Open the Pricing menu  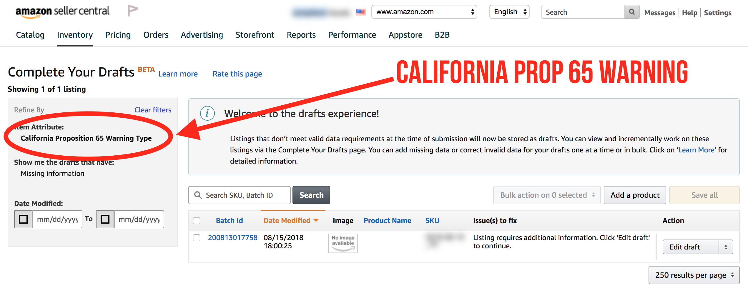118,35
